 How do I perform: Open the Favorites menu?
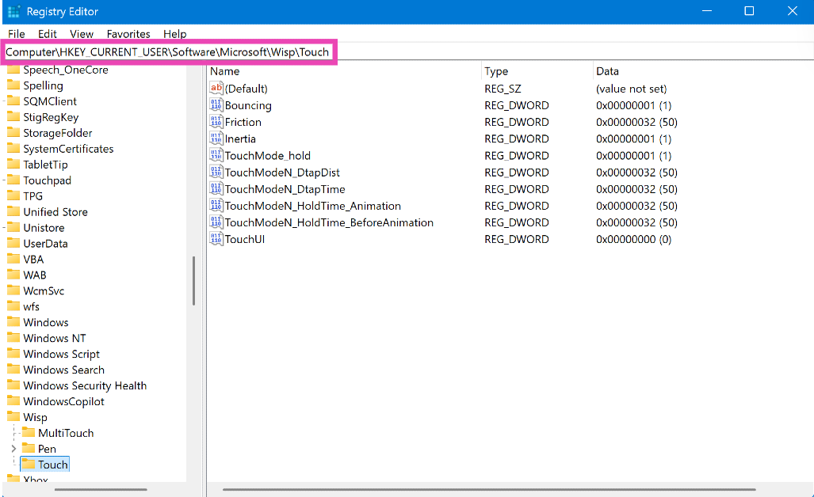[128, 34]
